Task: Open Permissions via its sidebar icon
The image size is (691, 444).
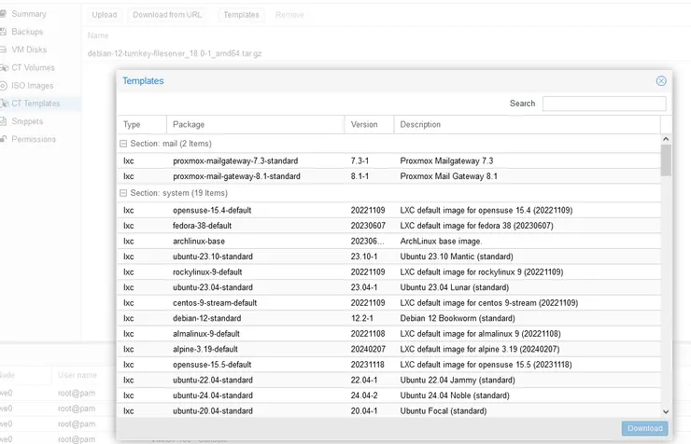Action: pos(5,139)
